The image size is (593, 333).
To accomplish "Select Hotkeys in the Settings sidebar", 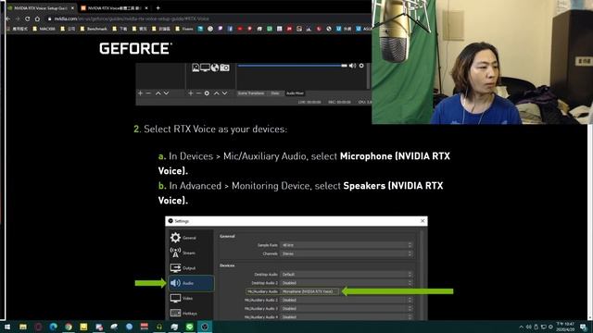I will (x=191, y=313).
